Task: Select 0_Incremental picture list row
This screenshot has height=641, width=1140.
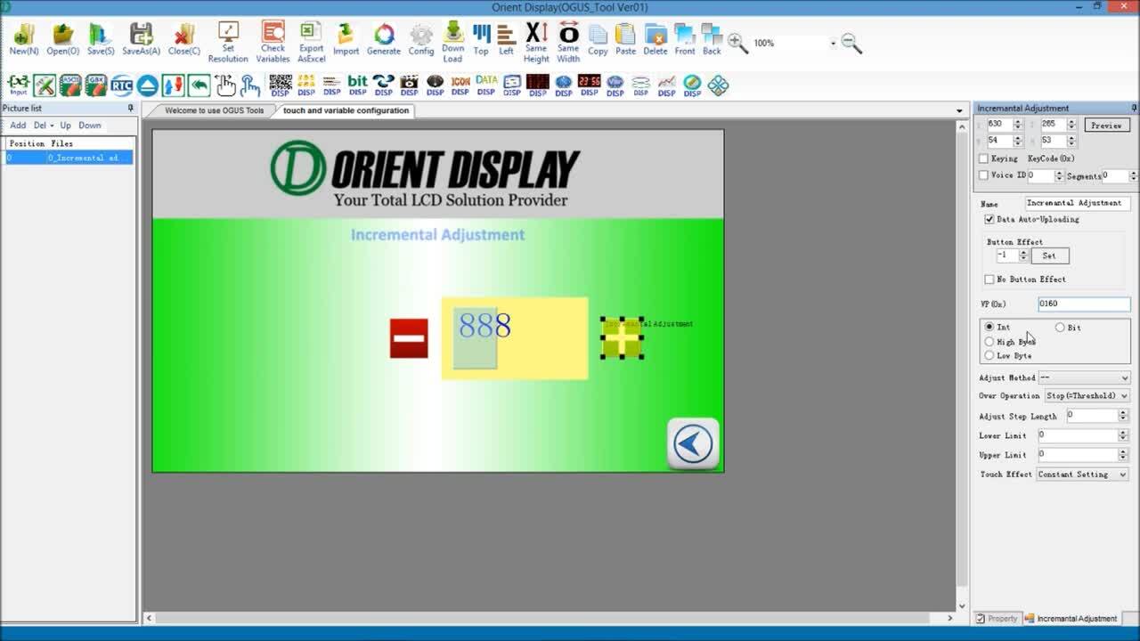Action: [69, 158]
